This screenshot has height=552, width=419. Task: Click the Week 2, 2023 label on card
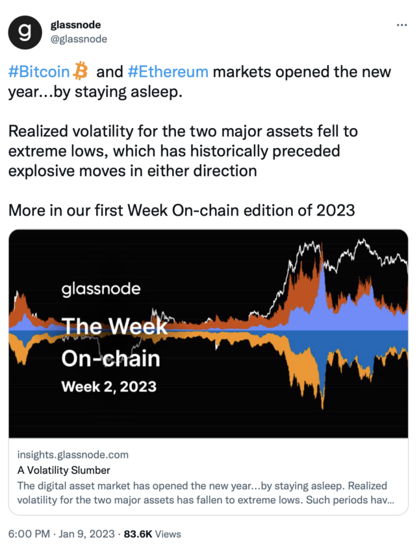tap(108, 386)
